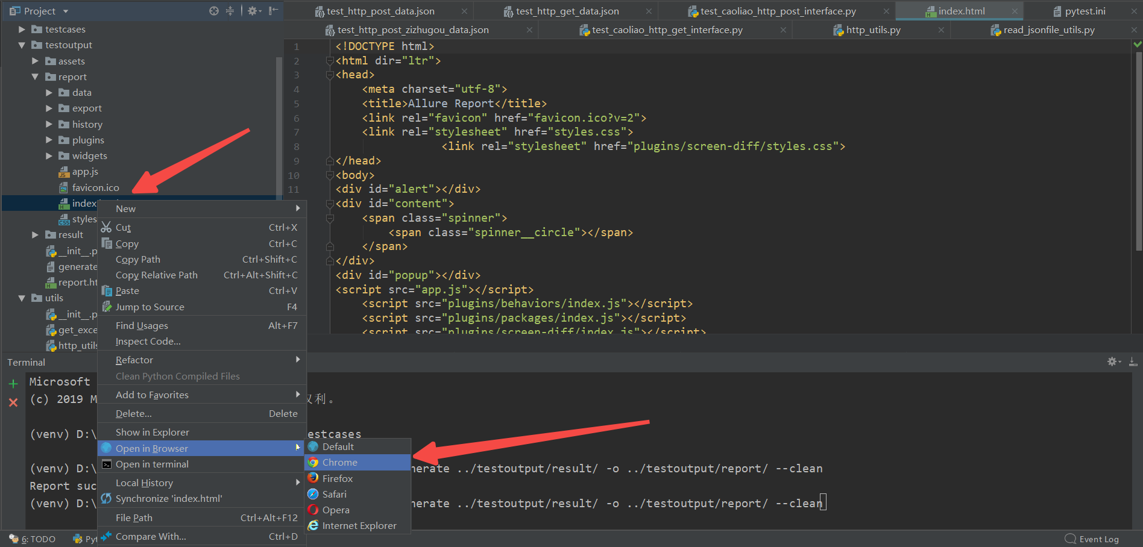Expand the data folder
The width and height of the screenshot is (1143, 547).
(x=49, y=92)
